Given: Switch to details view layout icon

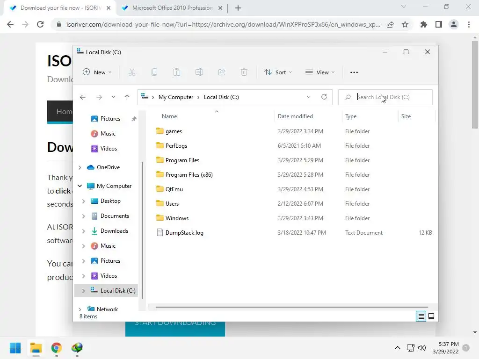Looking at the screenshot, I should 421,316.
